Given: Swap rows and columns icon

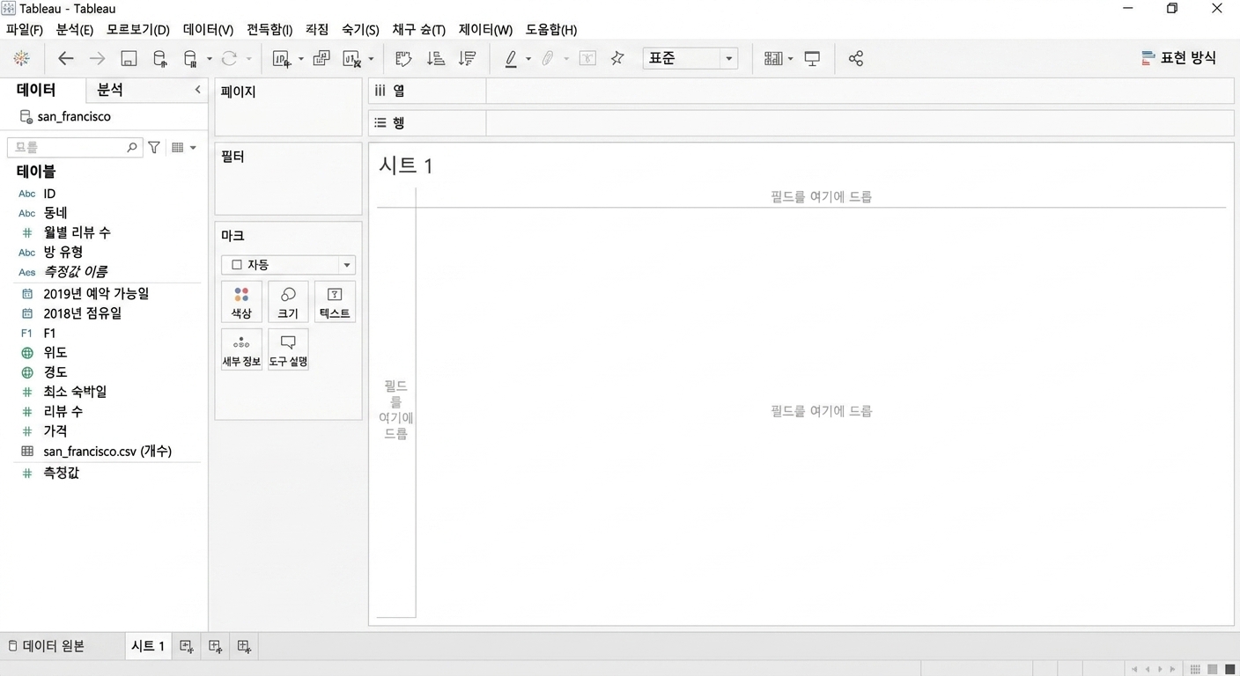Looking at the screenshot, I should 403,59.
